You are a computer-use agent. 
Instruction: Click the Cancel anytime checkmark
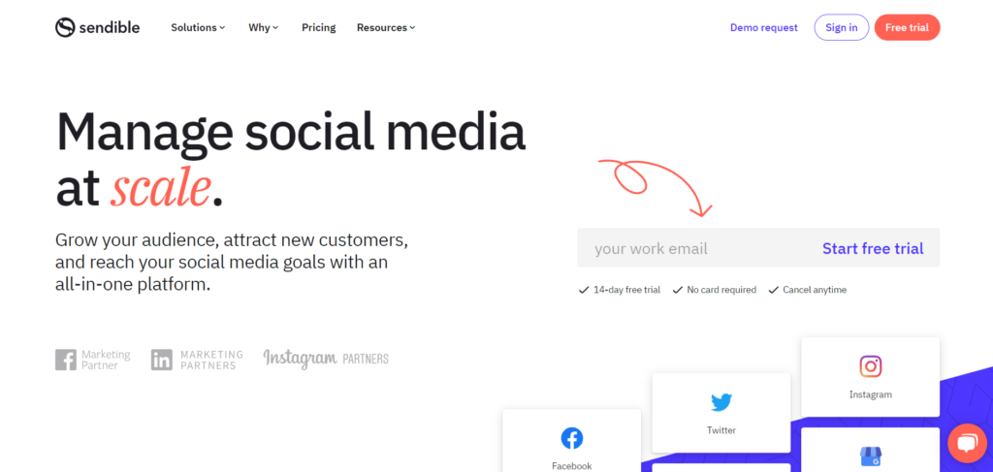click(773, 290)
